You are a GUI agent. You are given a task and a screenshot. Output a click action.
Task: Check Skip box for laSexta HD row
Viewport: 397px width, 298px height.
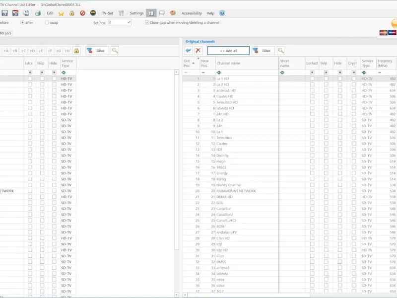(326, 108)
